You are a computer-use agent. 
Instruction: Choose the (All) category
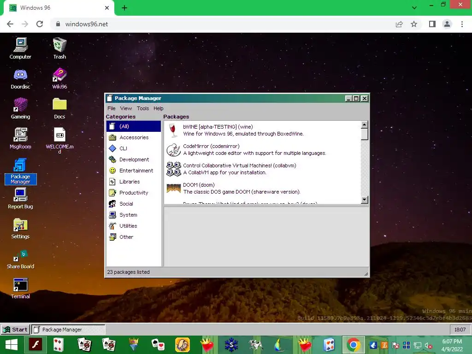(134, 126)
